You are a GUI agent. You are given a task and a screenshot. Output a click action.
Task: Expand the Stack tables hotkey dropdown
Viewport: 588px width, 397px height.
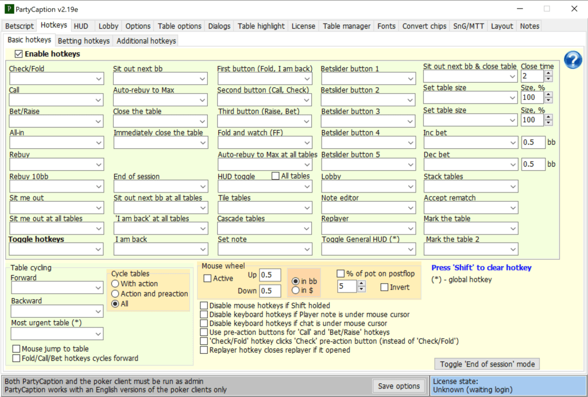click(471, 187)
